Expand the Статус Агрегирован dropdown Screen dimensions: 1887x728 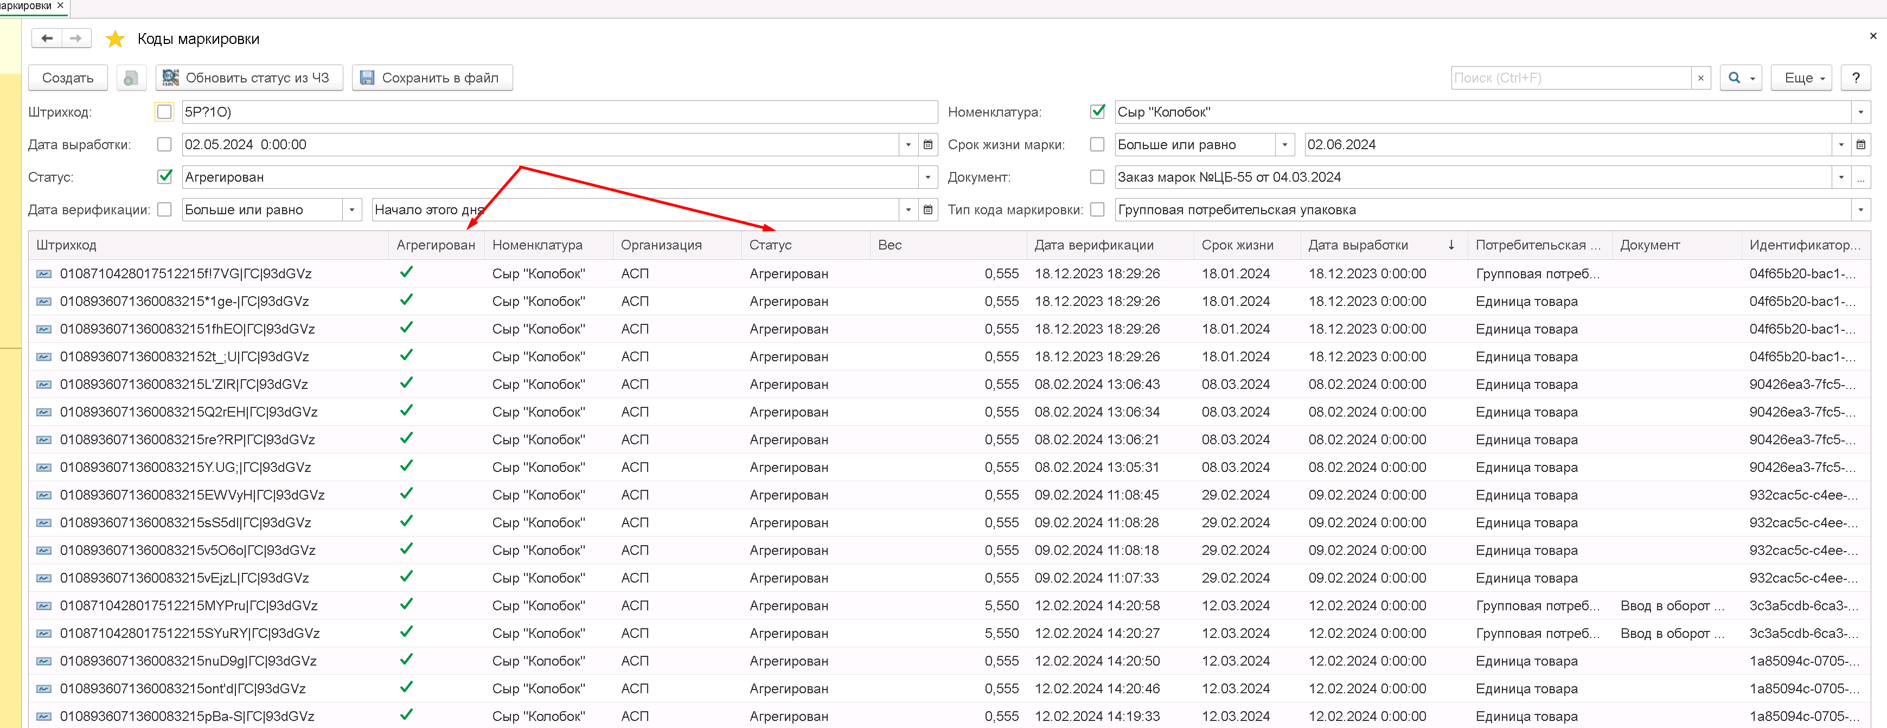click(927, 176)
